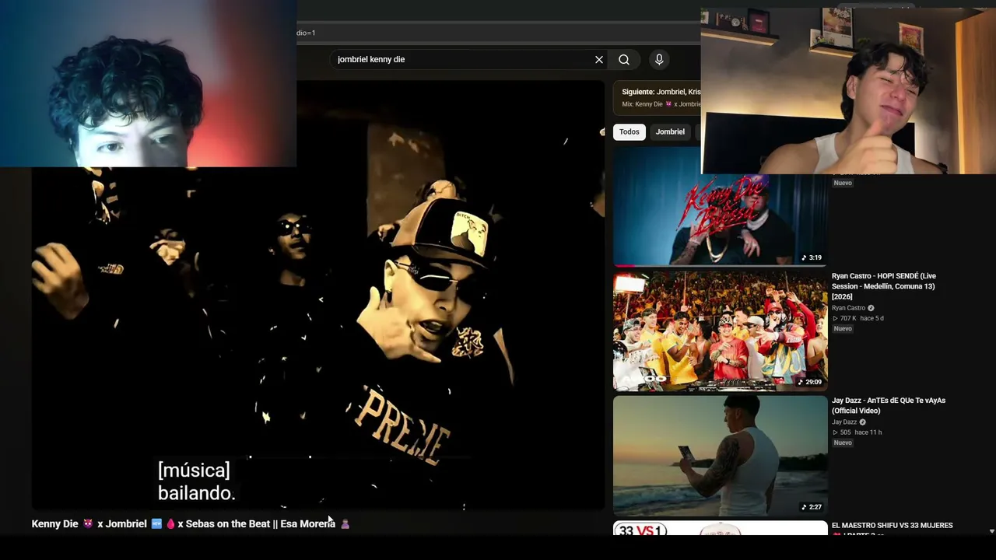Click the dio=1 text in the address bar
996x560 pixels.
click(306, 33)
